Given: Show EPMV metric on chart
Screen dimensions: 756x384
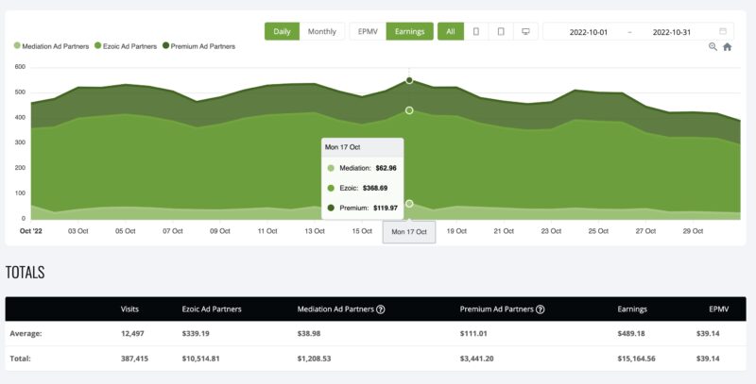Looking at the screenshot, I should (x=367, y=31).
